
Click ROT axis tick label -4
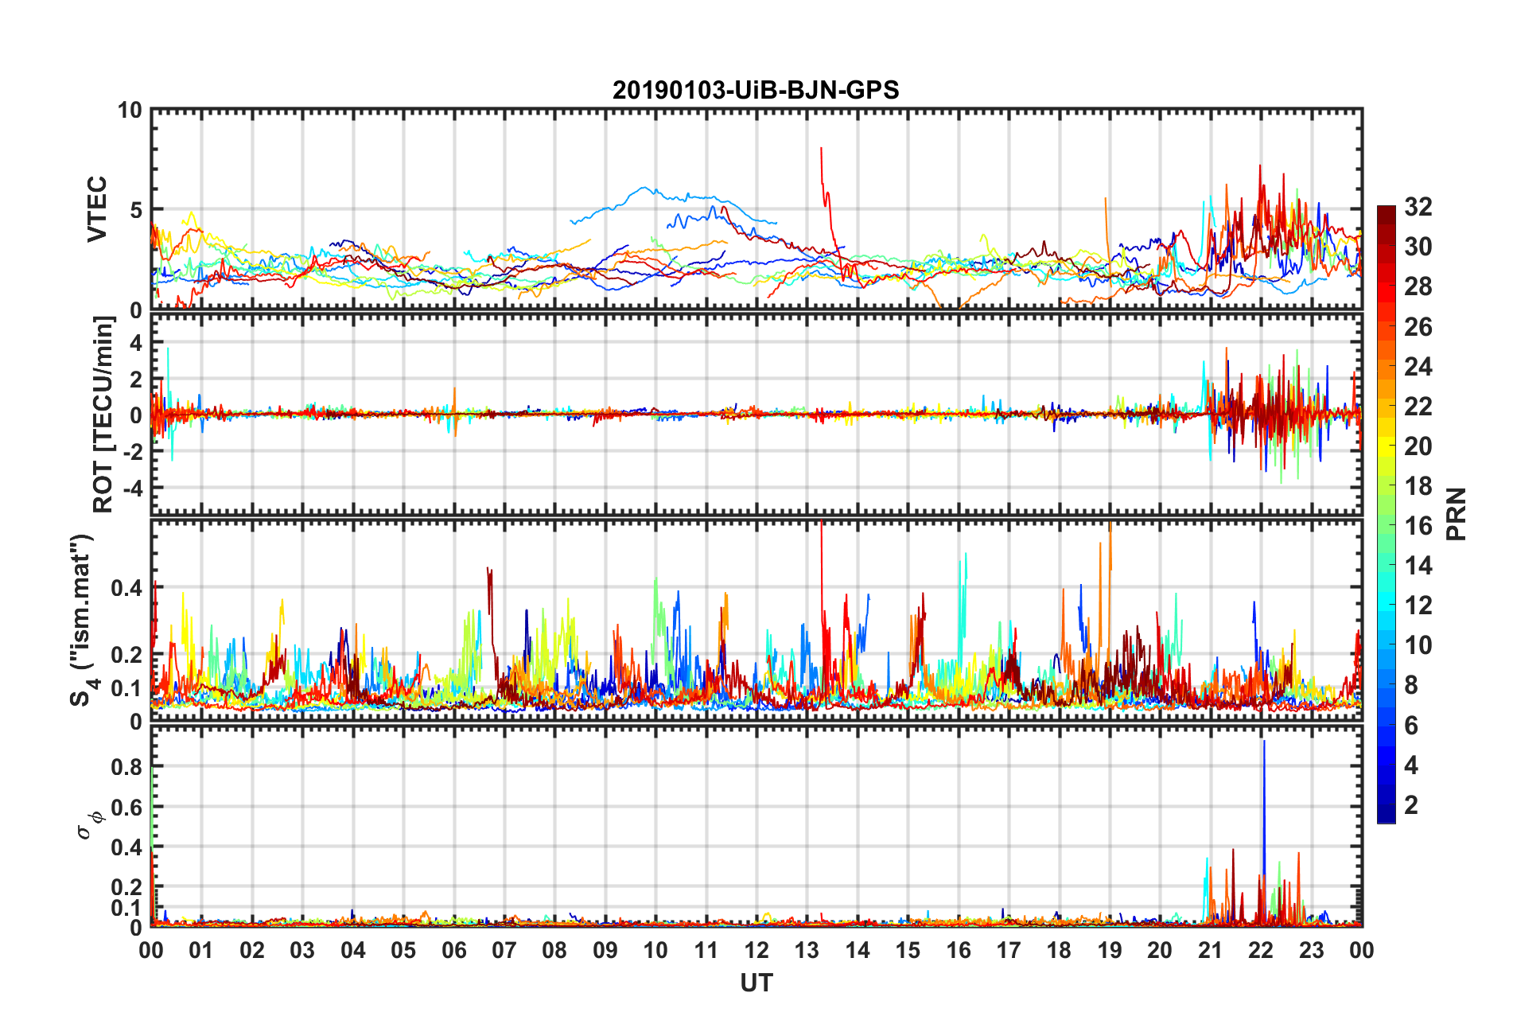pyautogui.click(x=134, y=487)
